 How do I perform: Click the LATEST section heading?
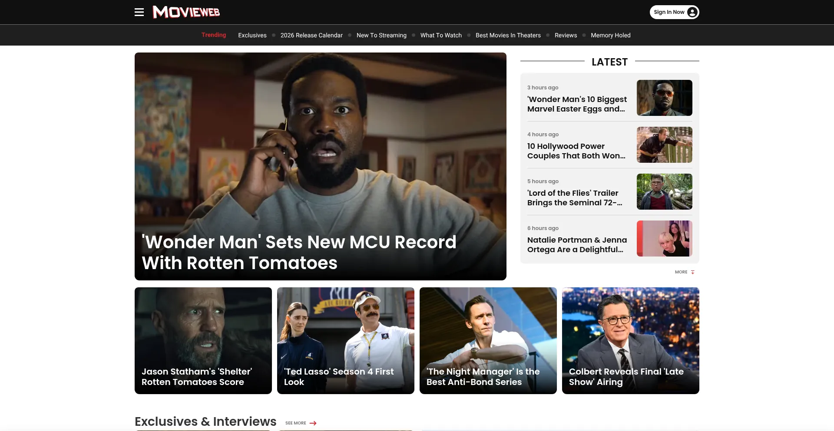pyautogui.click(x=609, y=62)
